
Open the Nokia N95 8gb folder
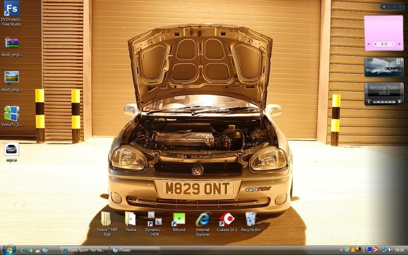[107, 219]
